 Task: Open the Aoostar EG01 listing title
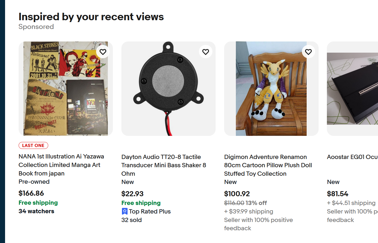coord(352,157)
